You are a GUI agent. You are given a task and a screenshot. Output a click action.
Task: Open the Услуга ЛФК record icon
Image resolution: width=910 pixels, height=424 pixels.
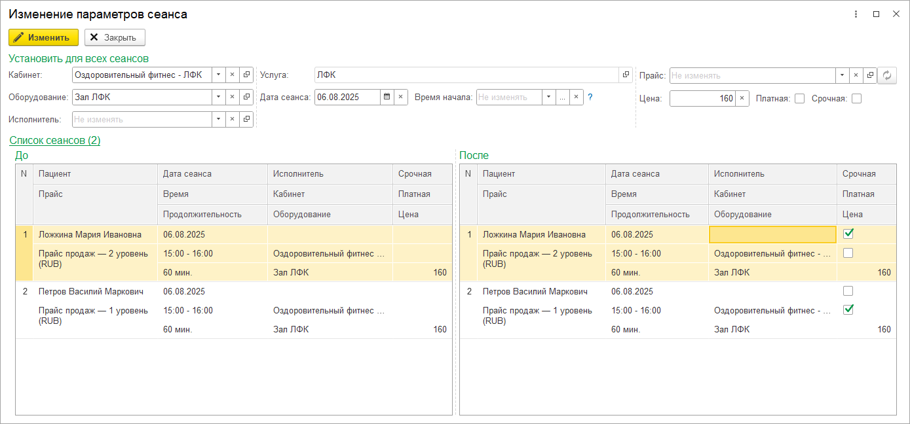tap(626, 75)
